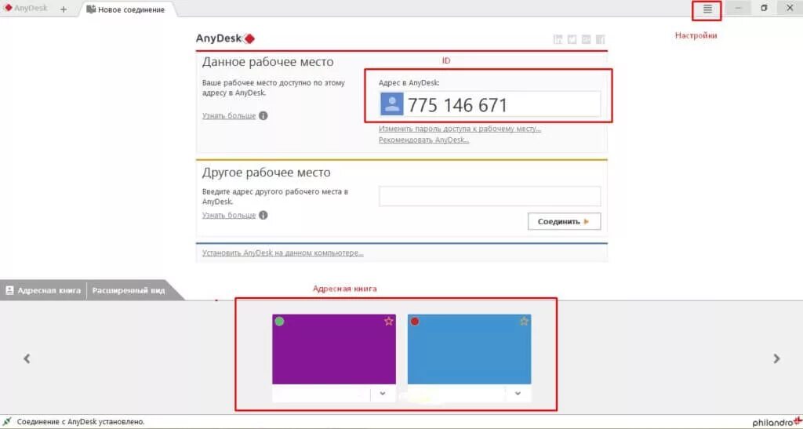
Task: Open the Twitter share icon
Action: tap(572, 39)
